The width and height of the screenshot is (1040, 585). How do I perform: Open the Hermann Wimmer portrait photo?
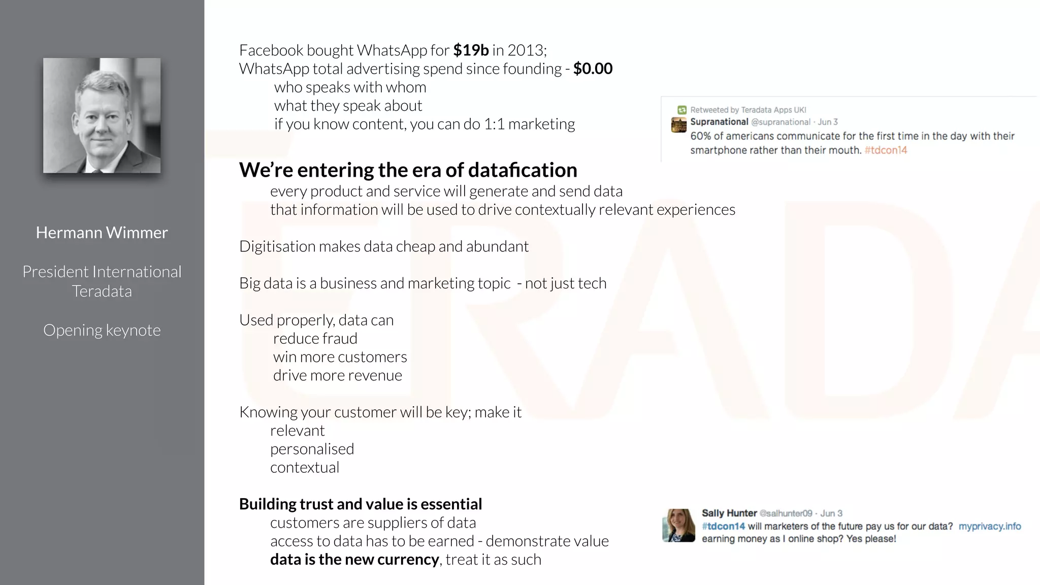tap(102, 115)
